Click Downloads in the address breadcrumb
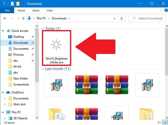168x125 pixels. coord(59,18)
